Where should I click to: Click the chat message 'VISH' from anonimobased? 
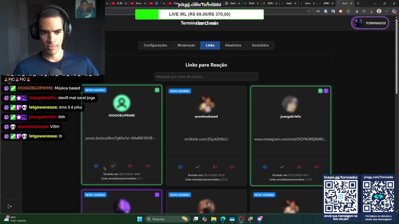point(55,127)
